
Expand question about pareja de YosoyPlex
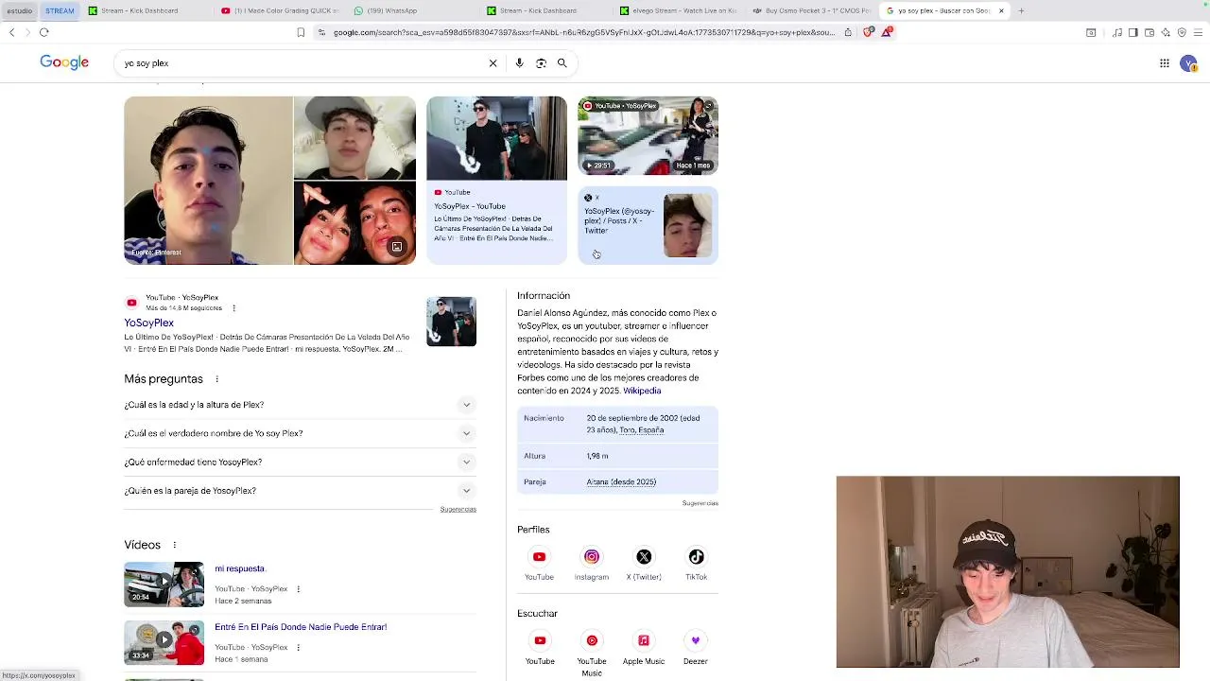tap(300, 491)
